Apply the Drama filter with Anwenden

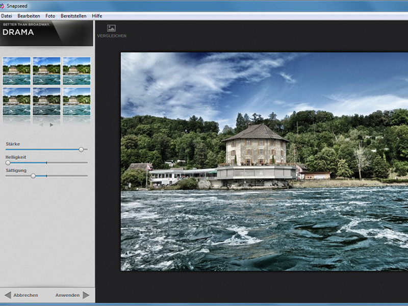[67, 295]
